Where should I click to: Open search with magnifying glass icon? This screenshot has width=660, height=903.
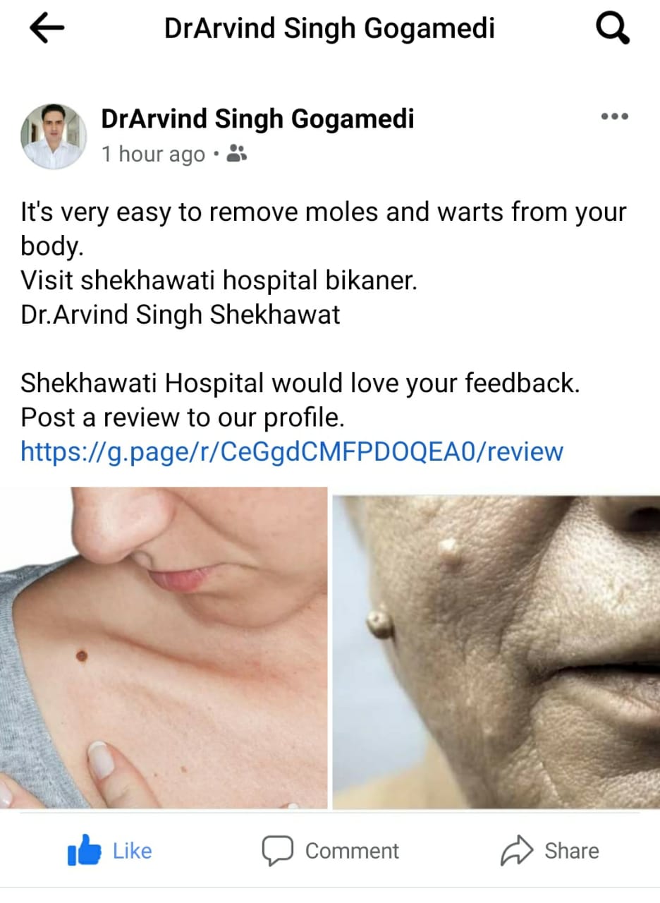612,29
